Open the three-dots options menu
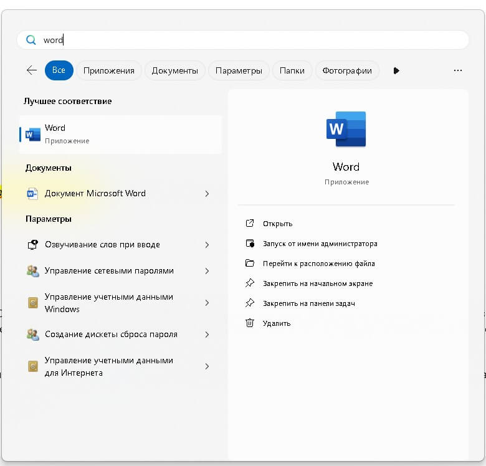Image resolution: width=486 pixels, height=466 pixels. point(458,70)
